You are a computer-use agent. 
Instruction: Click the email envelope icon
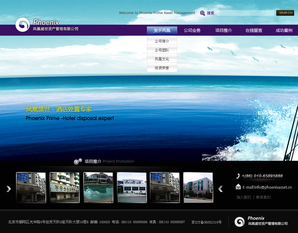pyautogui.click(x=238, y=187)
